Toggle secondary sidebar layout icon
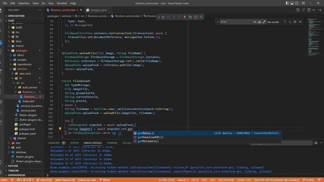324x182 pixels. click(297, 4)
